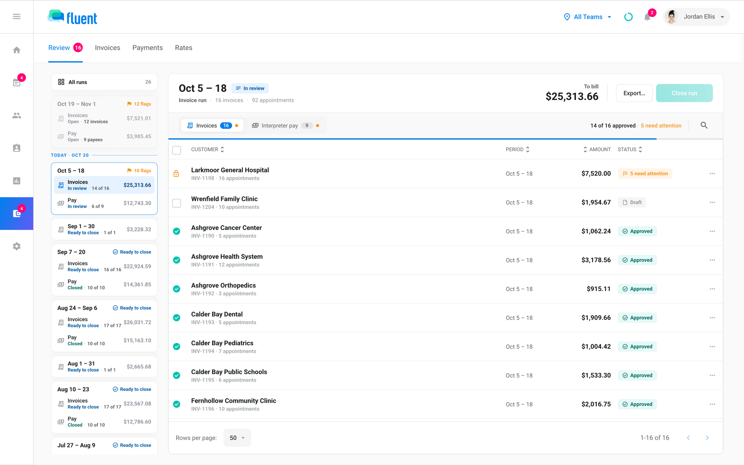
Task: Sort by Period column
Action: 518,149
